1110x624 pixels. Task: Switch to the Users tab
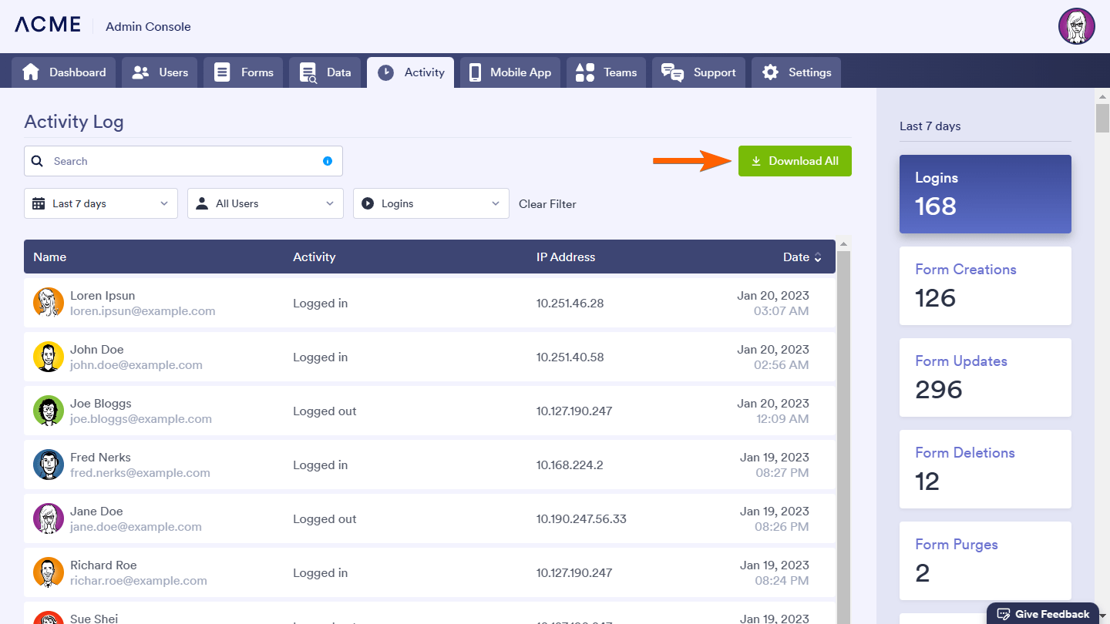160,72
